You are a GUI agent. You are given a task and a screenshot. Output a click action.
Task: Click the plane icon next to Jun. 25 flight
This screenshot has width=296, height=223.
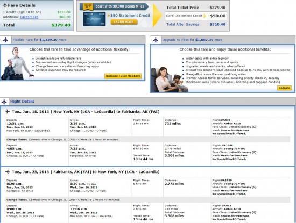[x=8, y=172]
